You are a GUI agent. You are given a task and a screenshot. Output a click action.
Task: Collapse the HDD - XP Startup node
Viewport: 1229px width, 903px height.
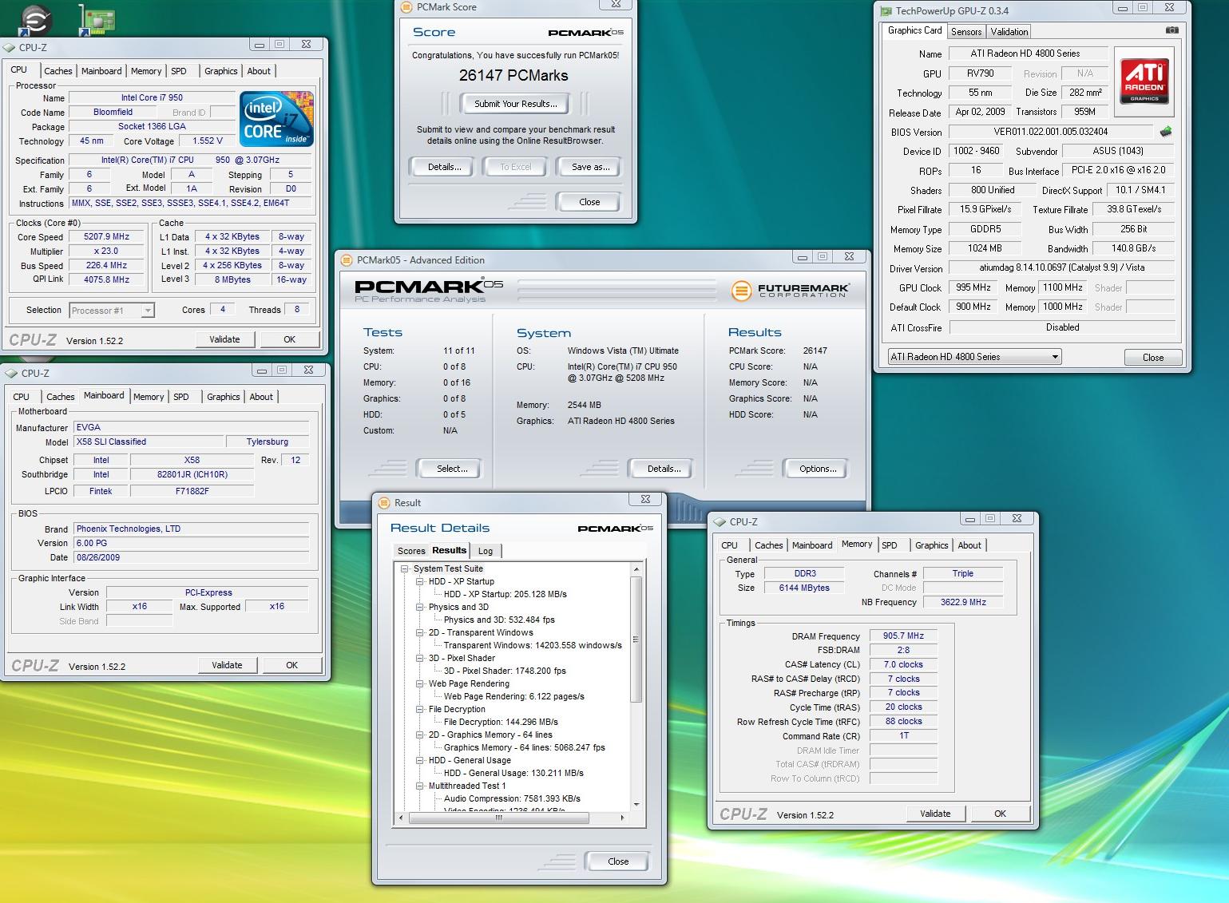(x=420, y=582)
